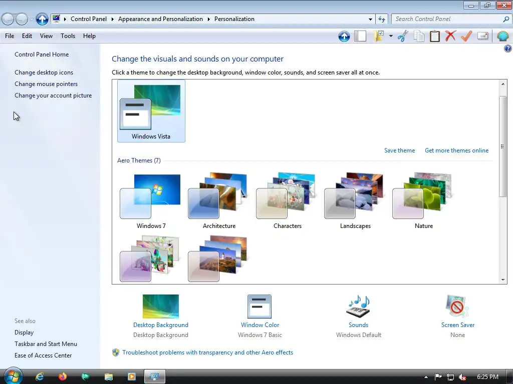
Task: Open the Tools menu
Action: click(x=68, y=36)
